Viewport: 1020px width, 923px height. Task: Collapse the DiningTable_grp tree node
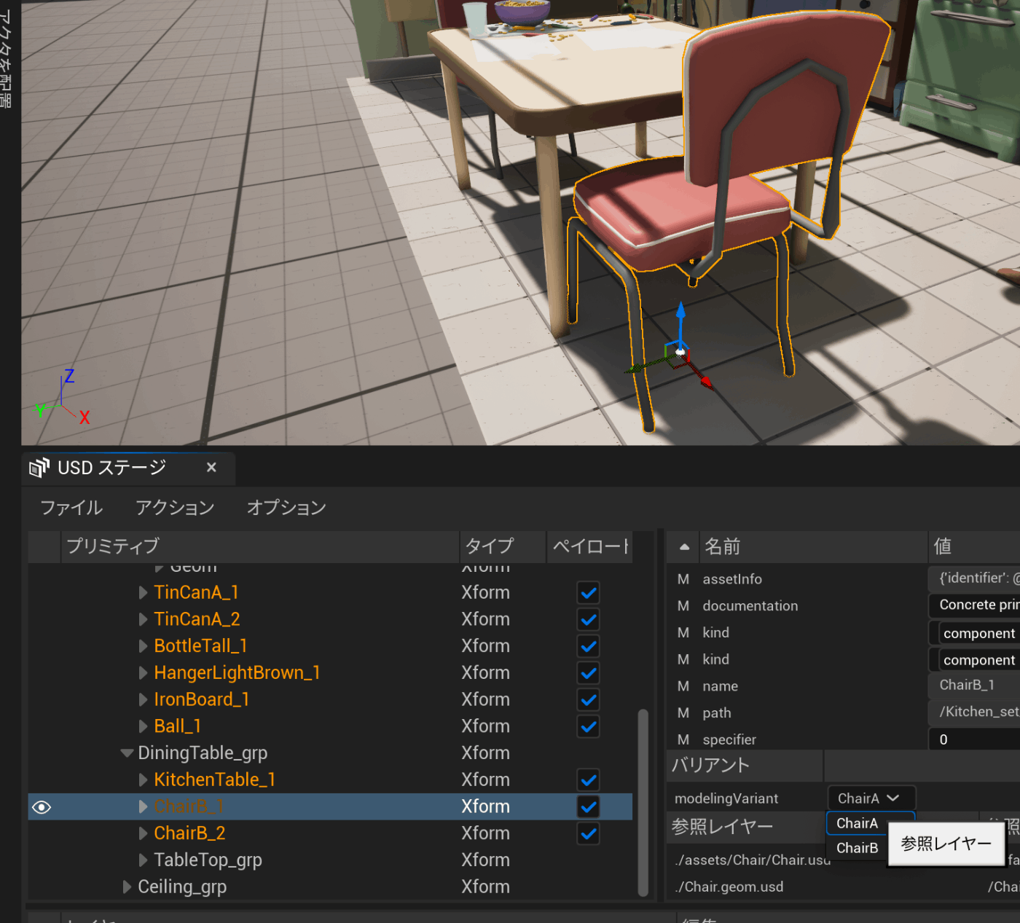coord(127,753)
